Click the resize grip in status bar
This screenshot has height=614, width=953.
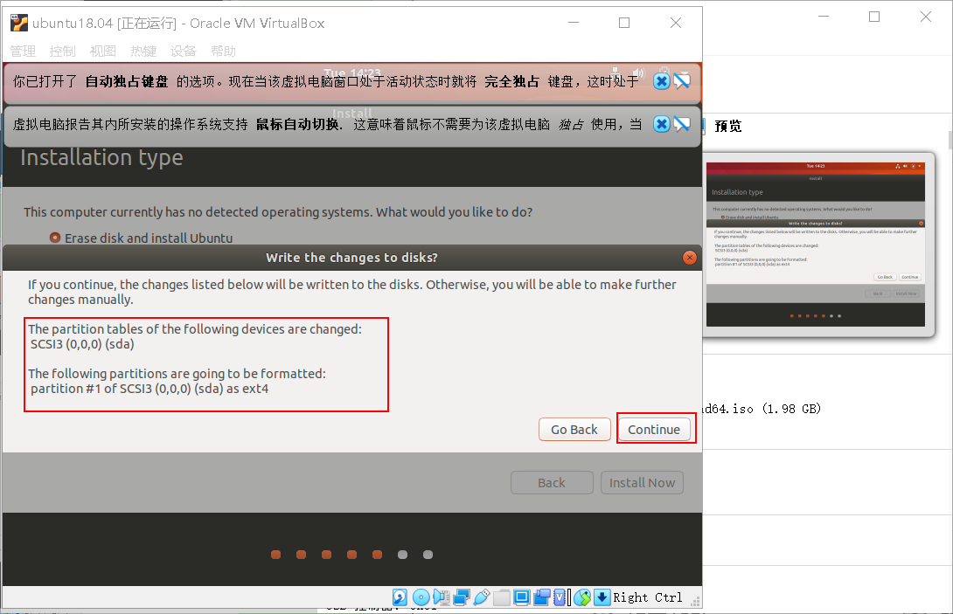(x=695, y=601)
